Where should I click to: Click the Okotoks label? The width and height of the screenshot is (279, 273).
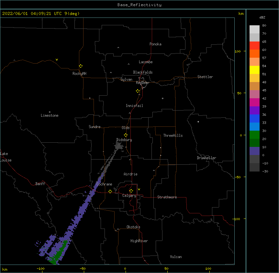tap(133, 227)
